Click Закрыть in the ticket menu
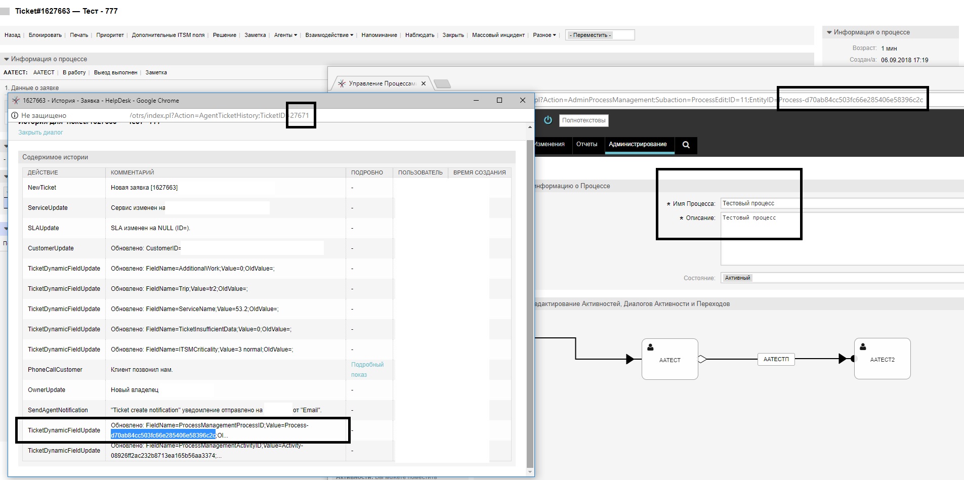This screenshot has width=964, height=480. (x=453, y=35)
